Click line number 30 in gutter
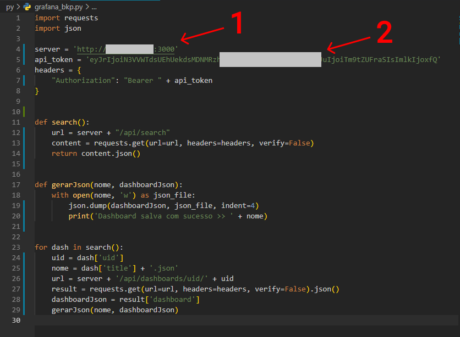 coord(16,321)
